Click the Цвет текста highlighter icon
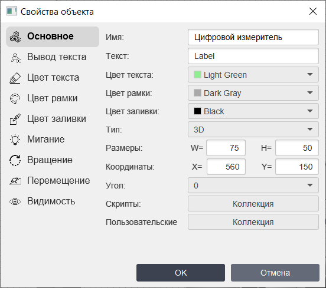Image resolution: width=326 pixels, height=288 pixels. pos(15,78)
